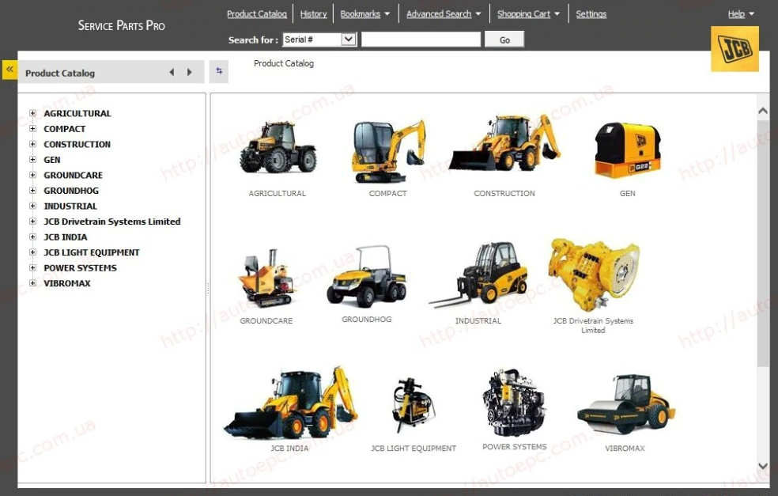This screenshot has height=496, width=778.
Task: Open the Serial # search type dropdown
Action: click(x=319, y=40)
